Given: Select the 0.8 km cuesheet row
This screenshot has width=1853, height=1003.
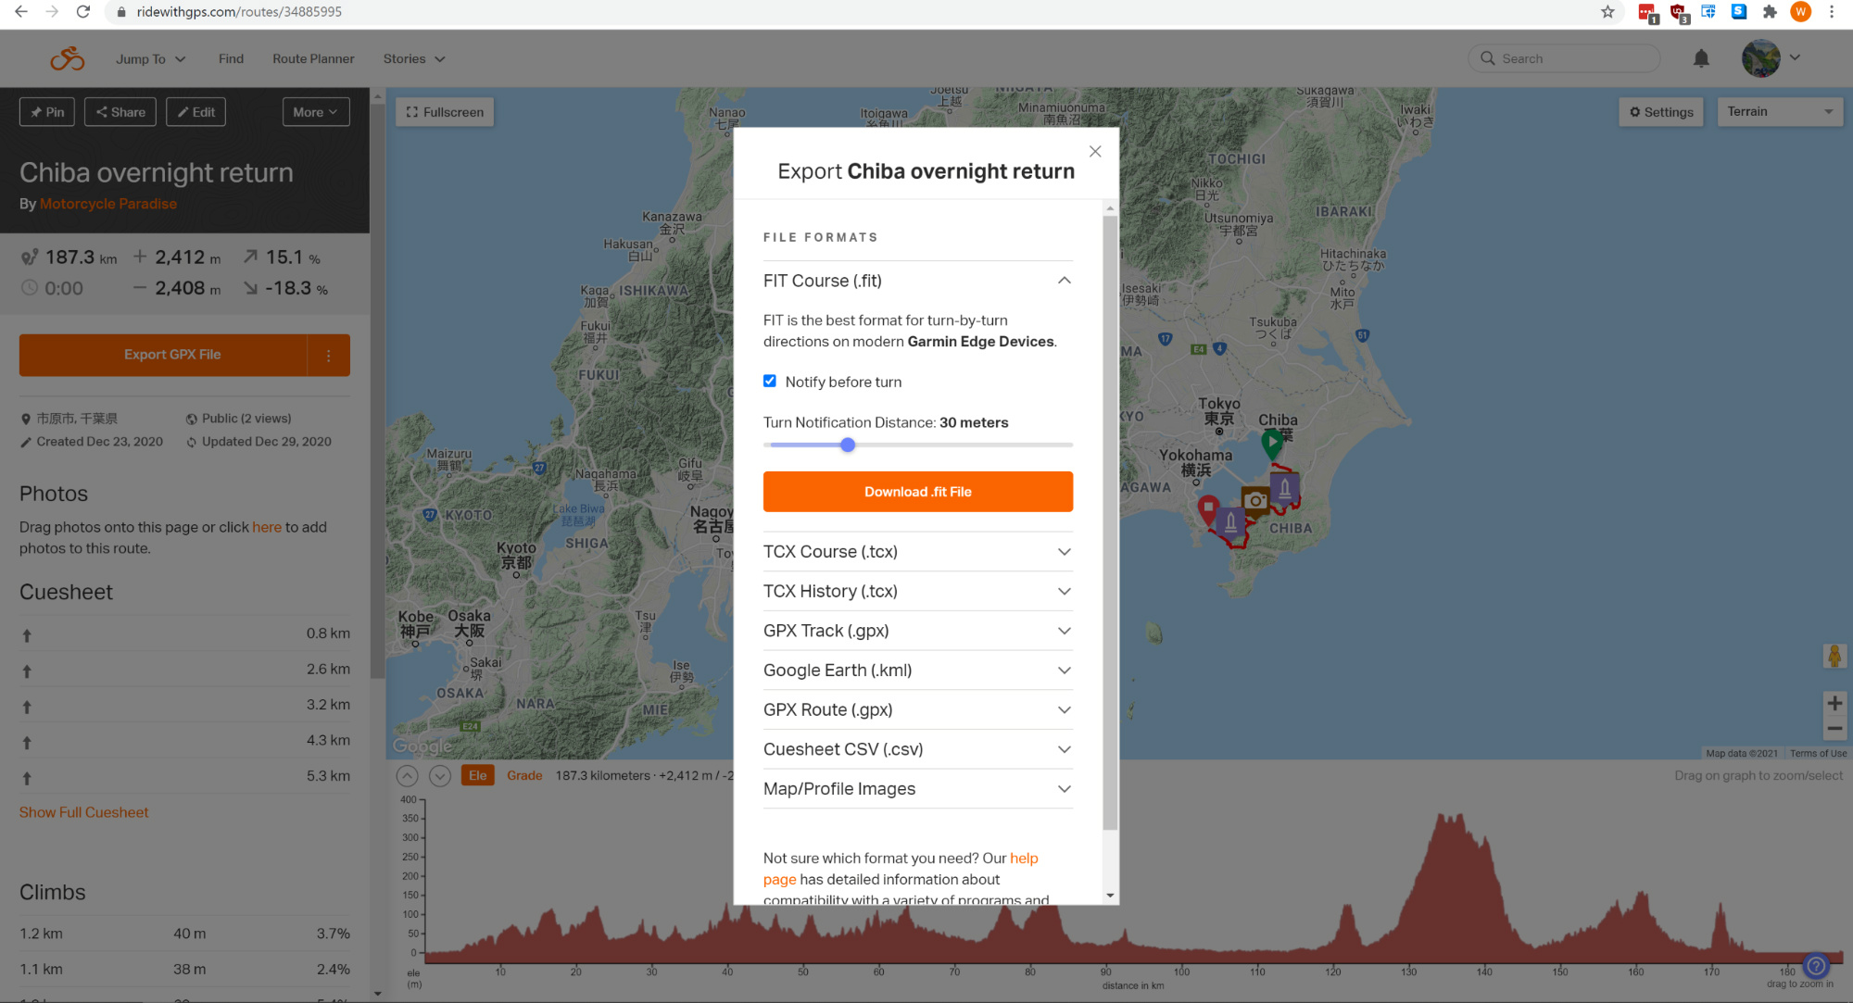Looking at the screenshot, I should 185,634.
